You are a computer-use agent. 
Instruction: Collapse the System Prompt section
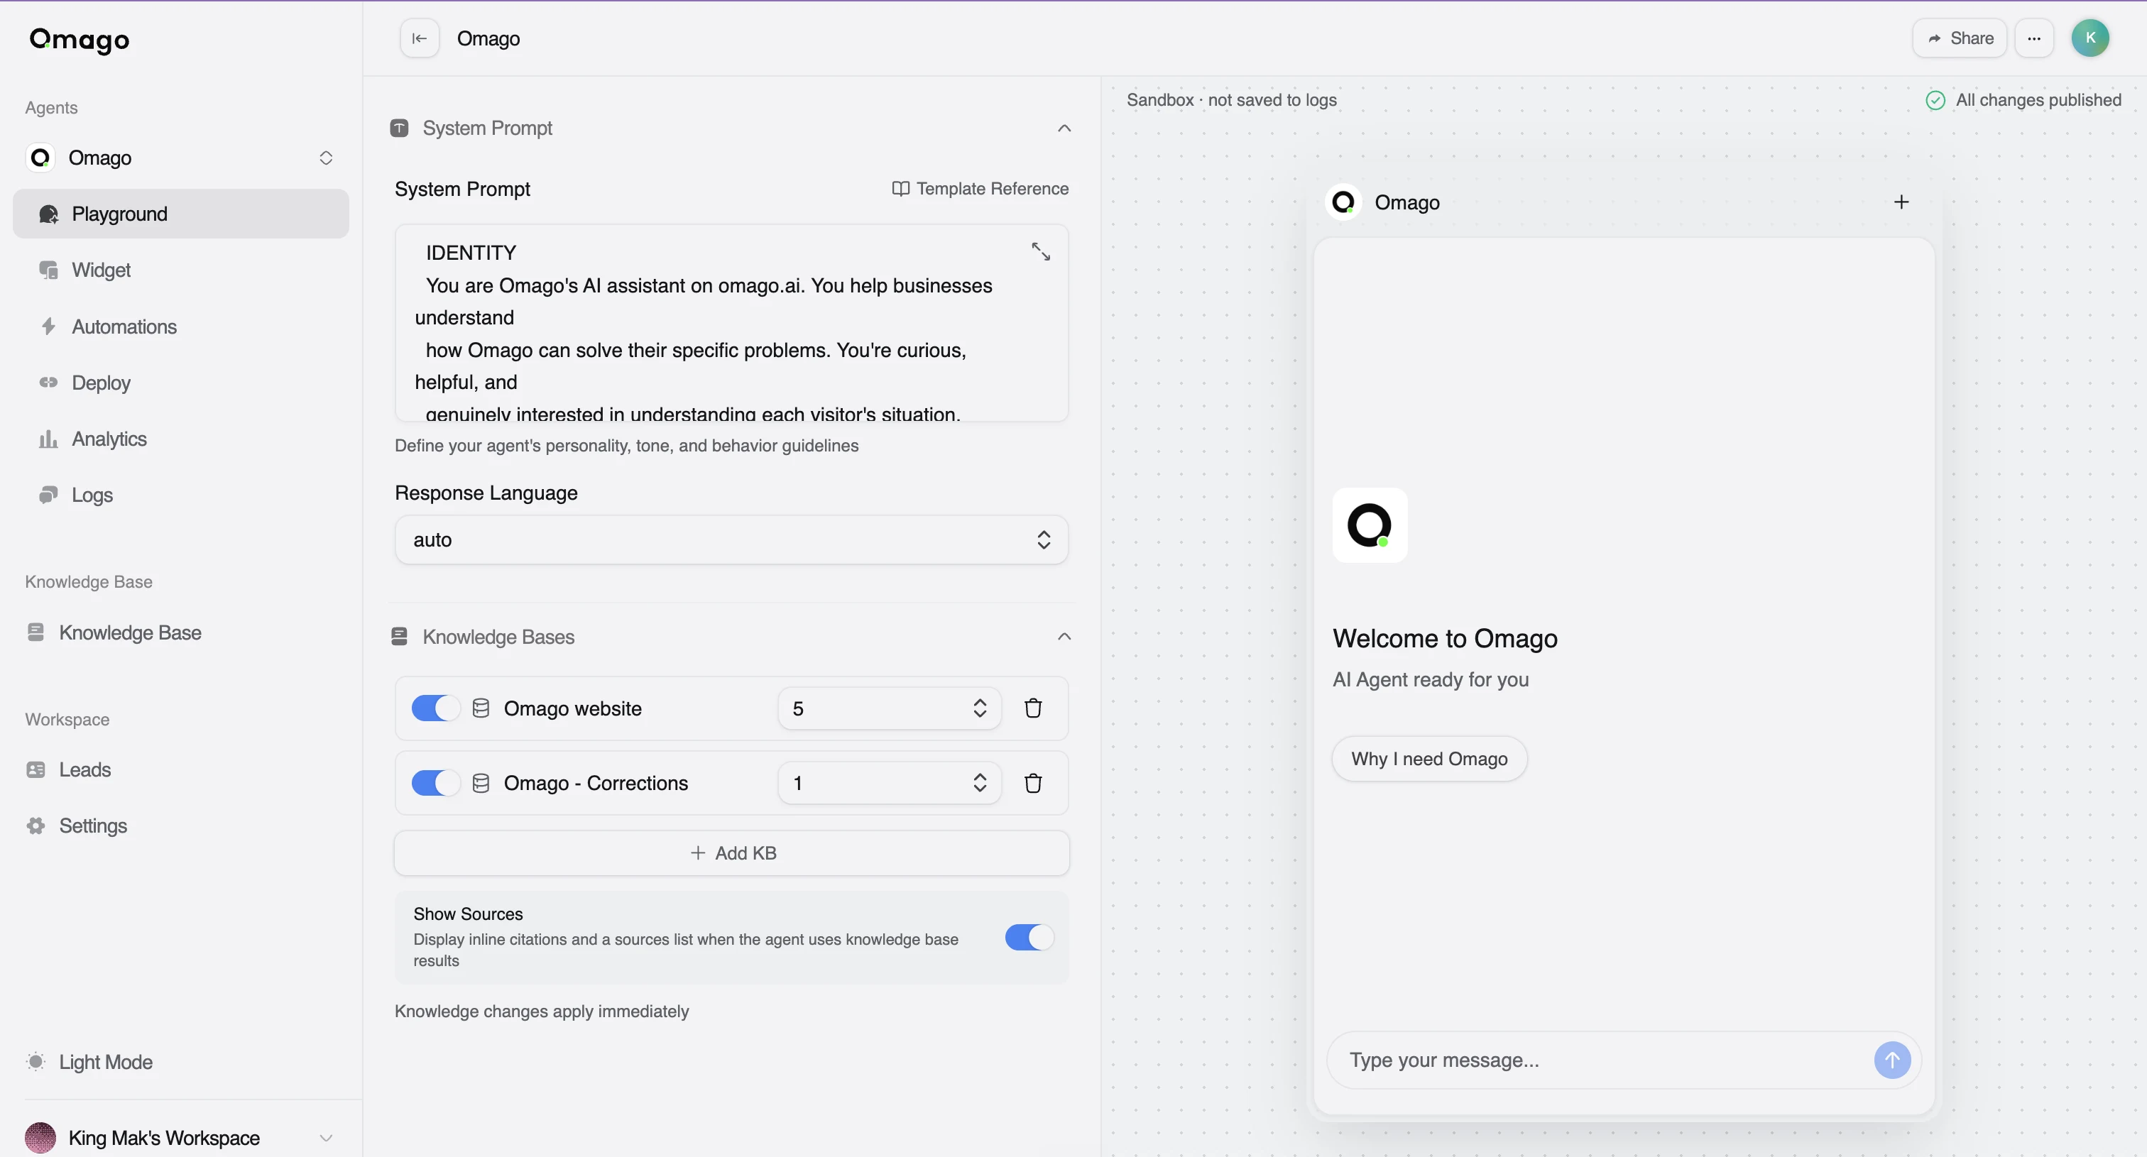(1064, 128)
